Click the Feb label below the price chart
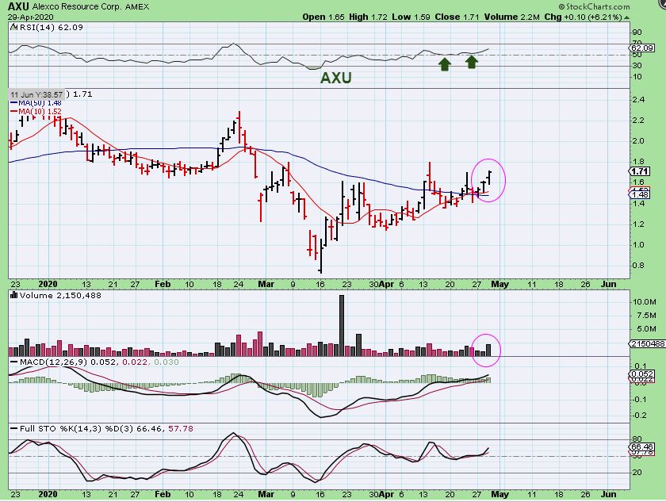 coord(163,284)
